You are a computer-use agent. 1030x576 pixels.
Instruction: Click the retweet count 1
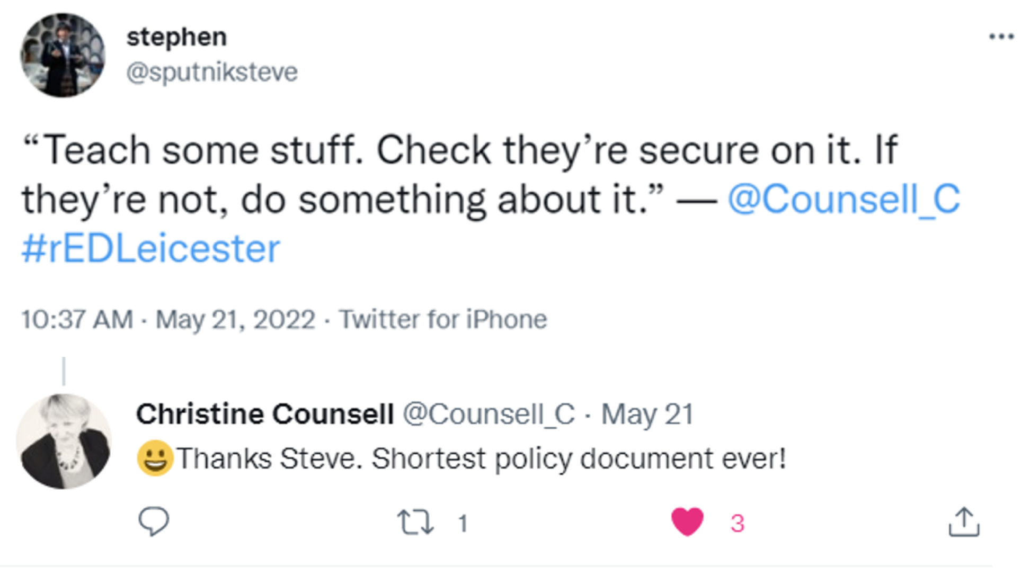[463, 523]
